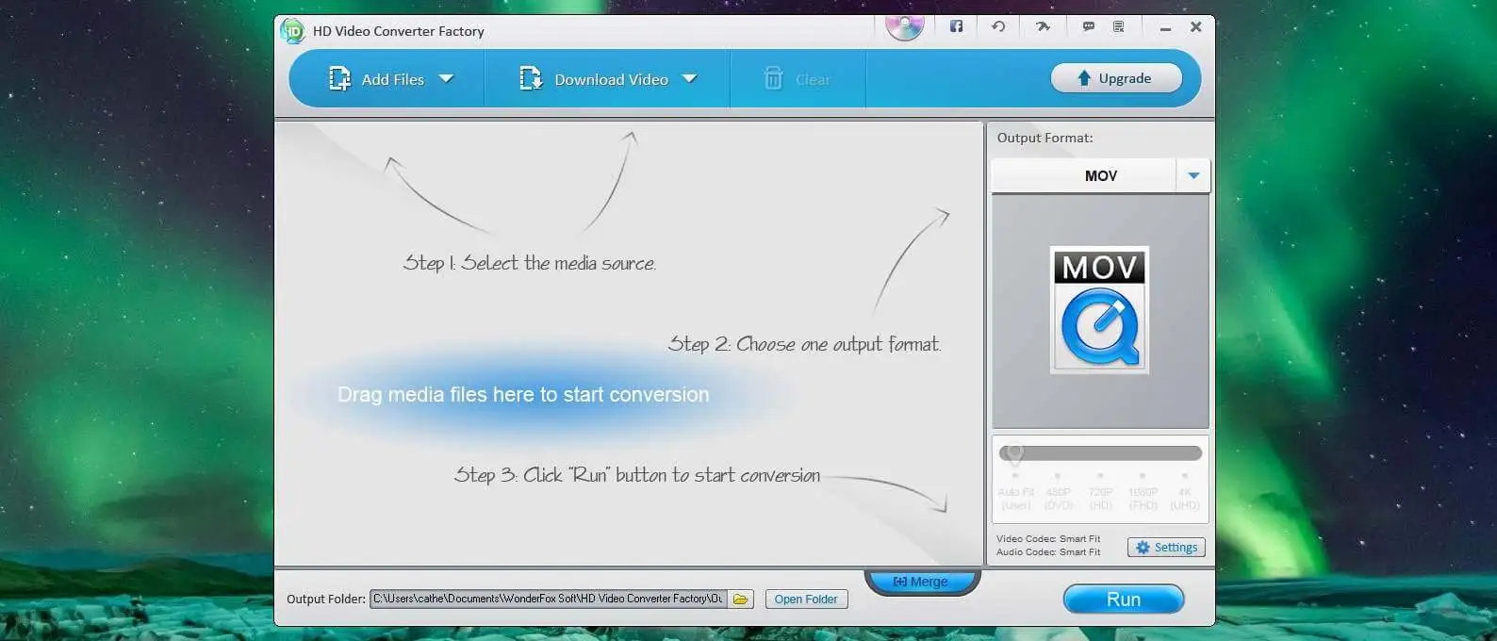Click the Open Folder button
This screenshot has width=1497, height=641.
806,599
